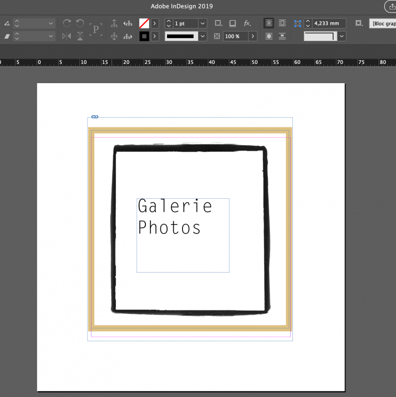This screenshot has width=396, height=397.
Task: Click the Photos text line
Action: coord(170,227)
